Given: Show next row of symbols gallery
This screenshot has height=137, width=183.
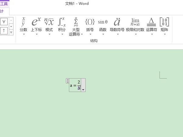Looking at the screenshot, I should (11, 26).
